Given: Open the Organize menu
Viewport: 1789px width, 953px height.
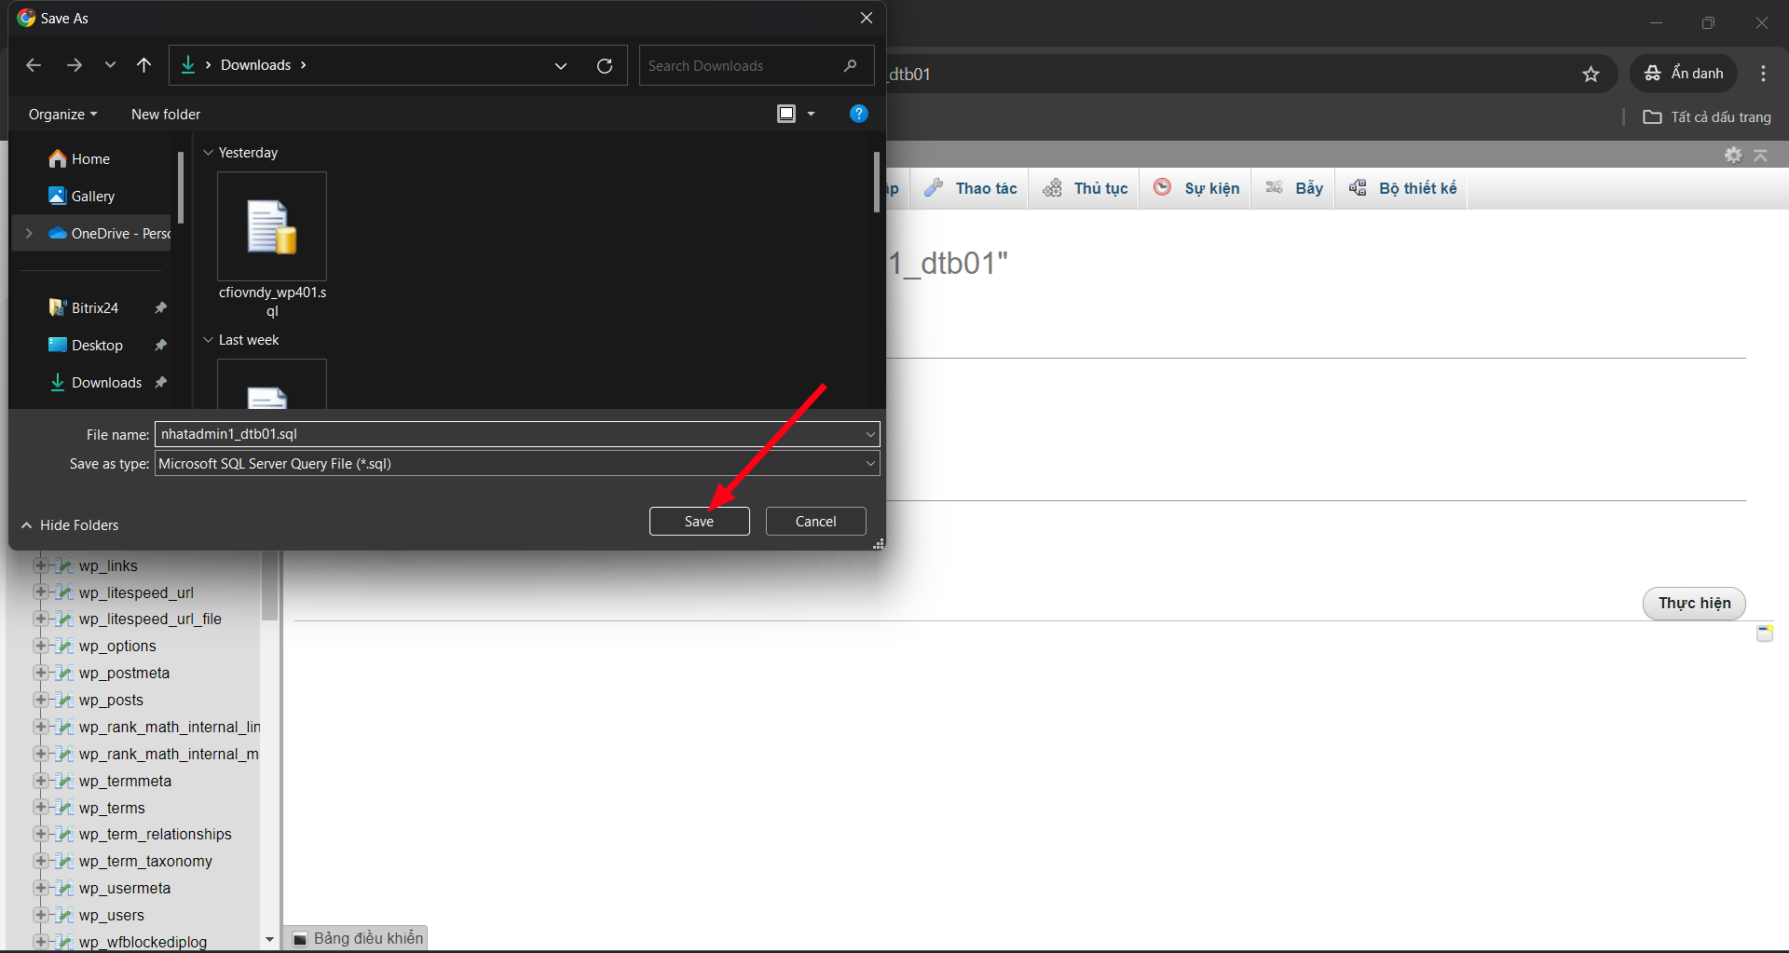Looking at the screenshot, I should pos(62,114).
